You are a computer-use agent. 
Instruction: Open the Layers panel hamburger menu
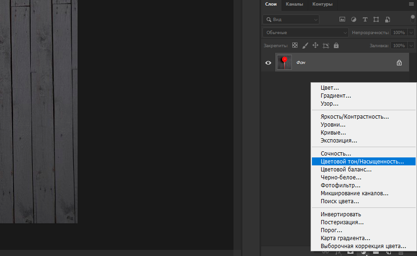pos(411,4)
